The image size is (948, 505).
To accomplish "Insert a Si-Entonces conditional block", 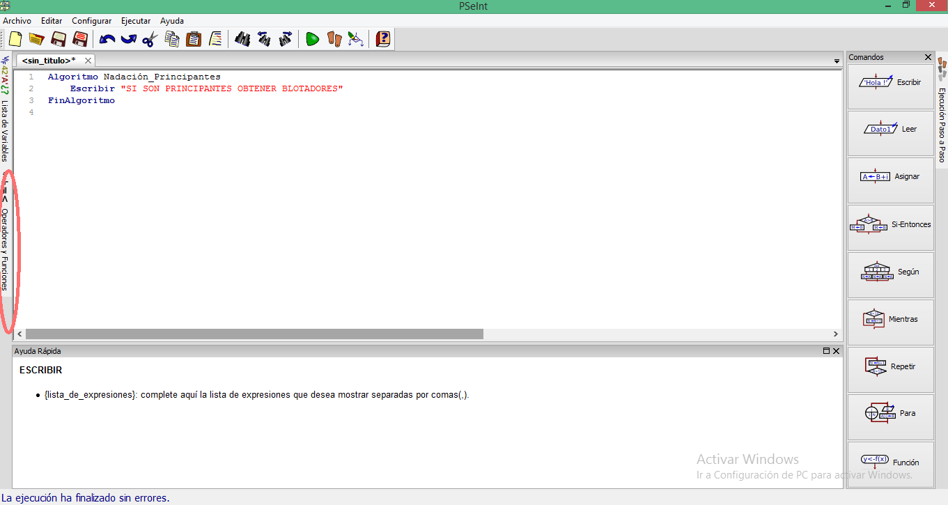I will [x=890, y=224].
